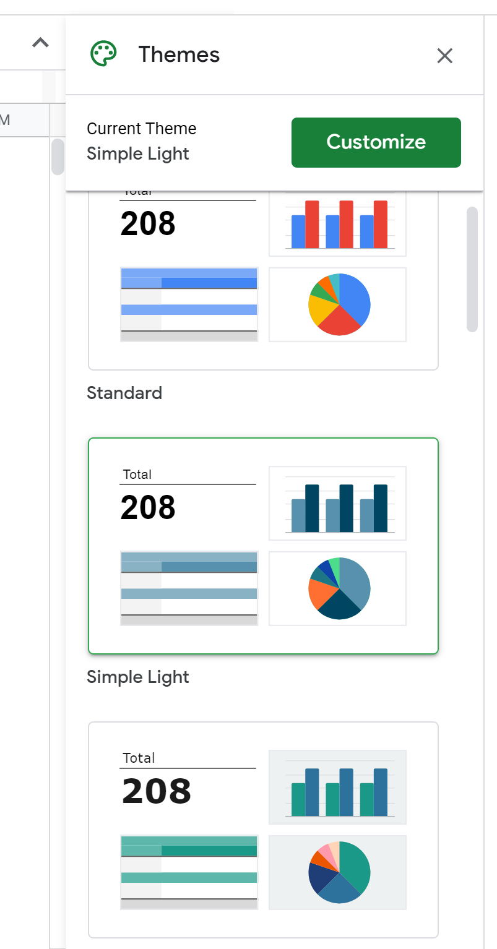Collapse the toolbar with the up chevron
497x949 pixels.
(40, 43)
